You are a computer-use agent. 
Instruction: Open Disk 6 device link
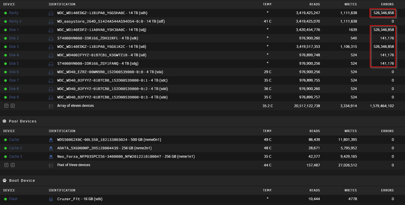(14, 72)
